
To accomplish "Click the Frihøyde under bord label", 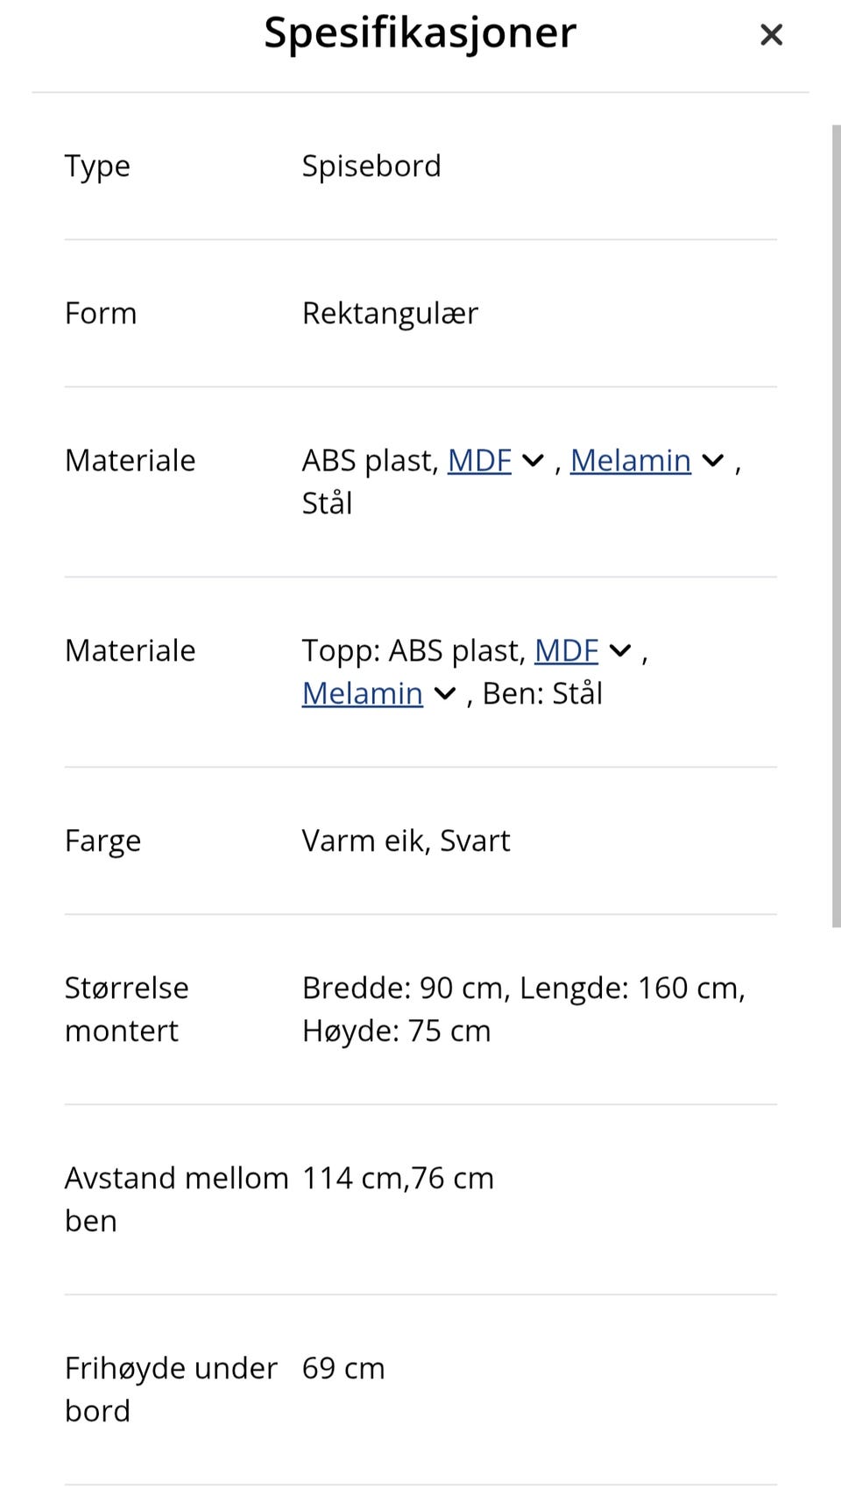I will click(171, 1390).
